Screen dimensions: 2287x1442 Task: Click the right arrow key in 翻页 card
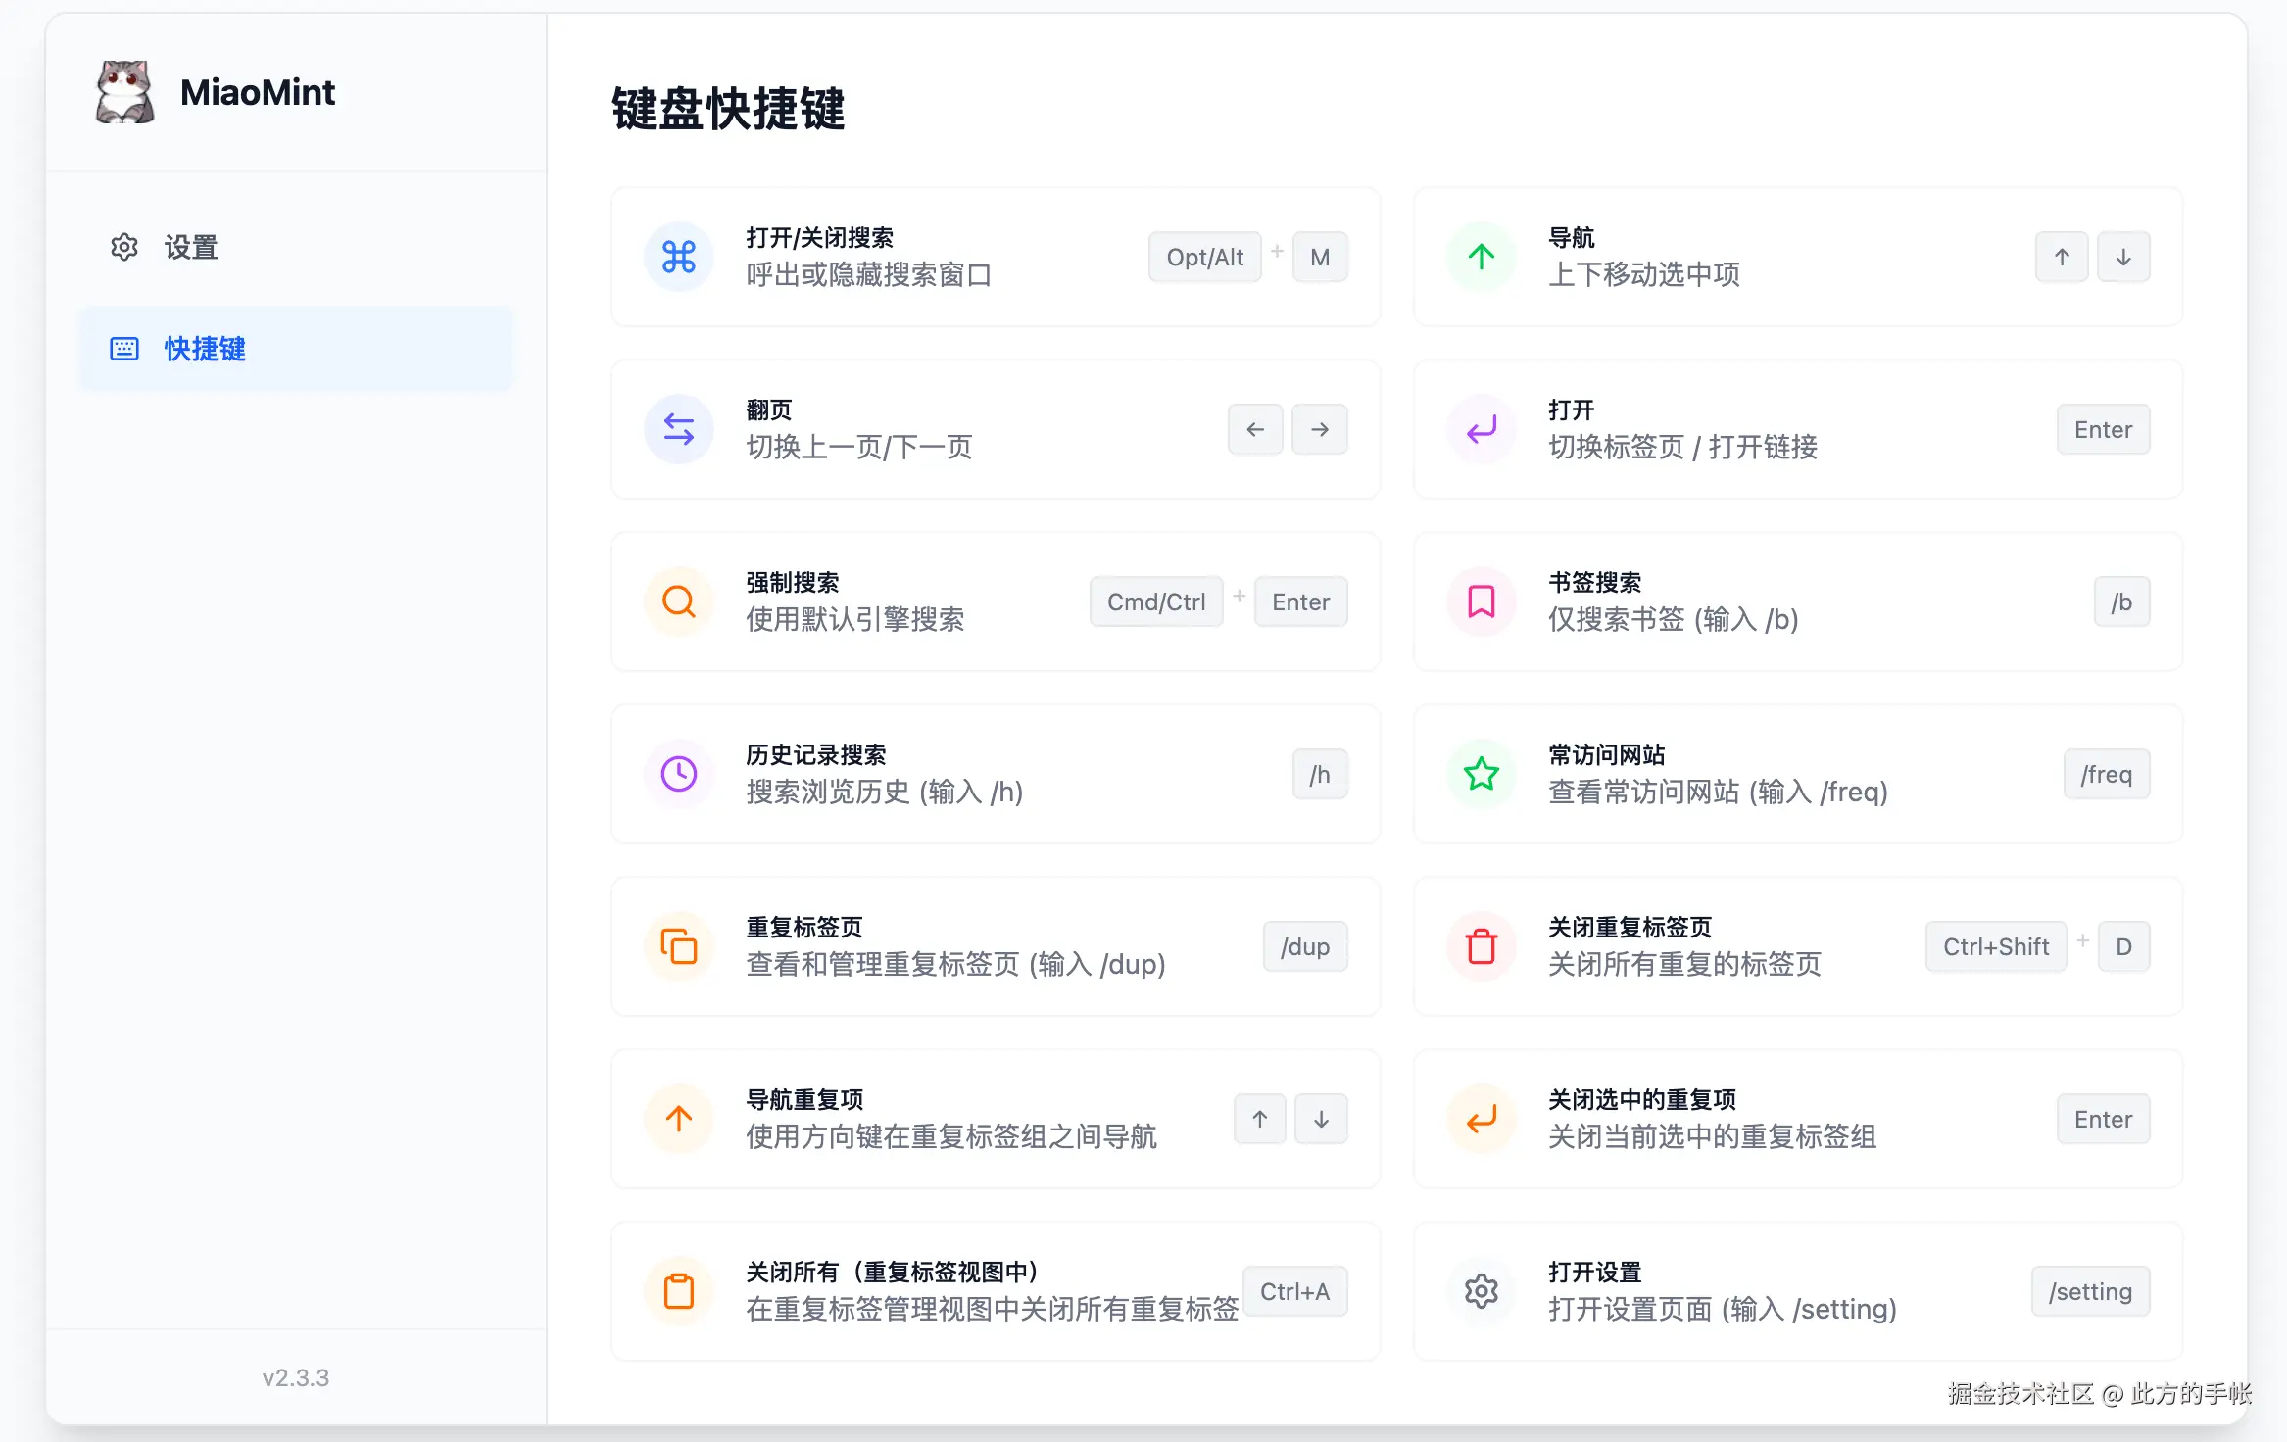pyautogui.click(x=1320, y=429)
